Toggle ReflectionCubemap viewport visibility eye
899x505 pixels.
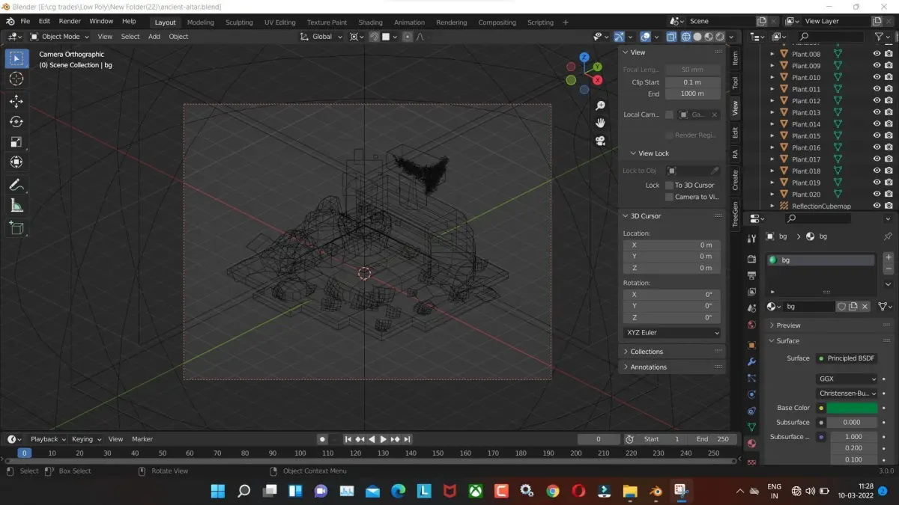(877, 206)
